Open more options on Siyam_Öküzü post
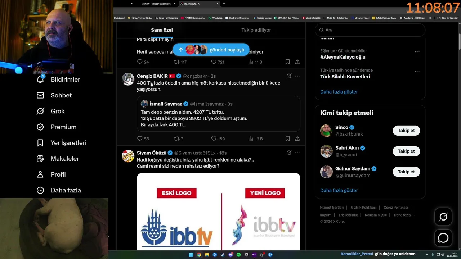The height and width of the screenshot is (259, 461). pyautogui.click(x=297, y=153)
